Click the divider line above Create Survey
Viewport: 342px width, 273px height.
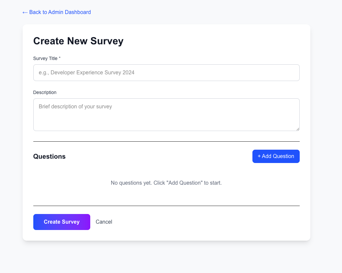tap(167, 206)
